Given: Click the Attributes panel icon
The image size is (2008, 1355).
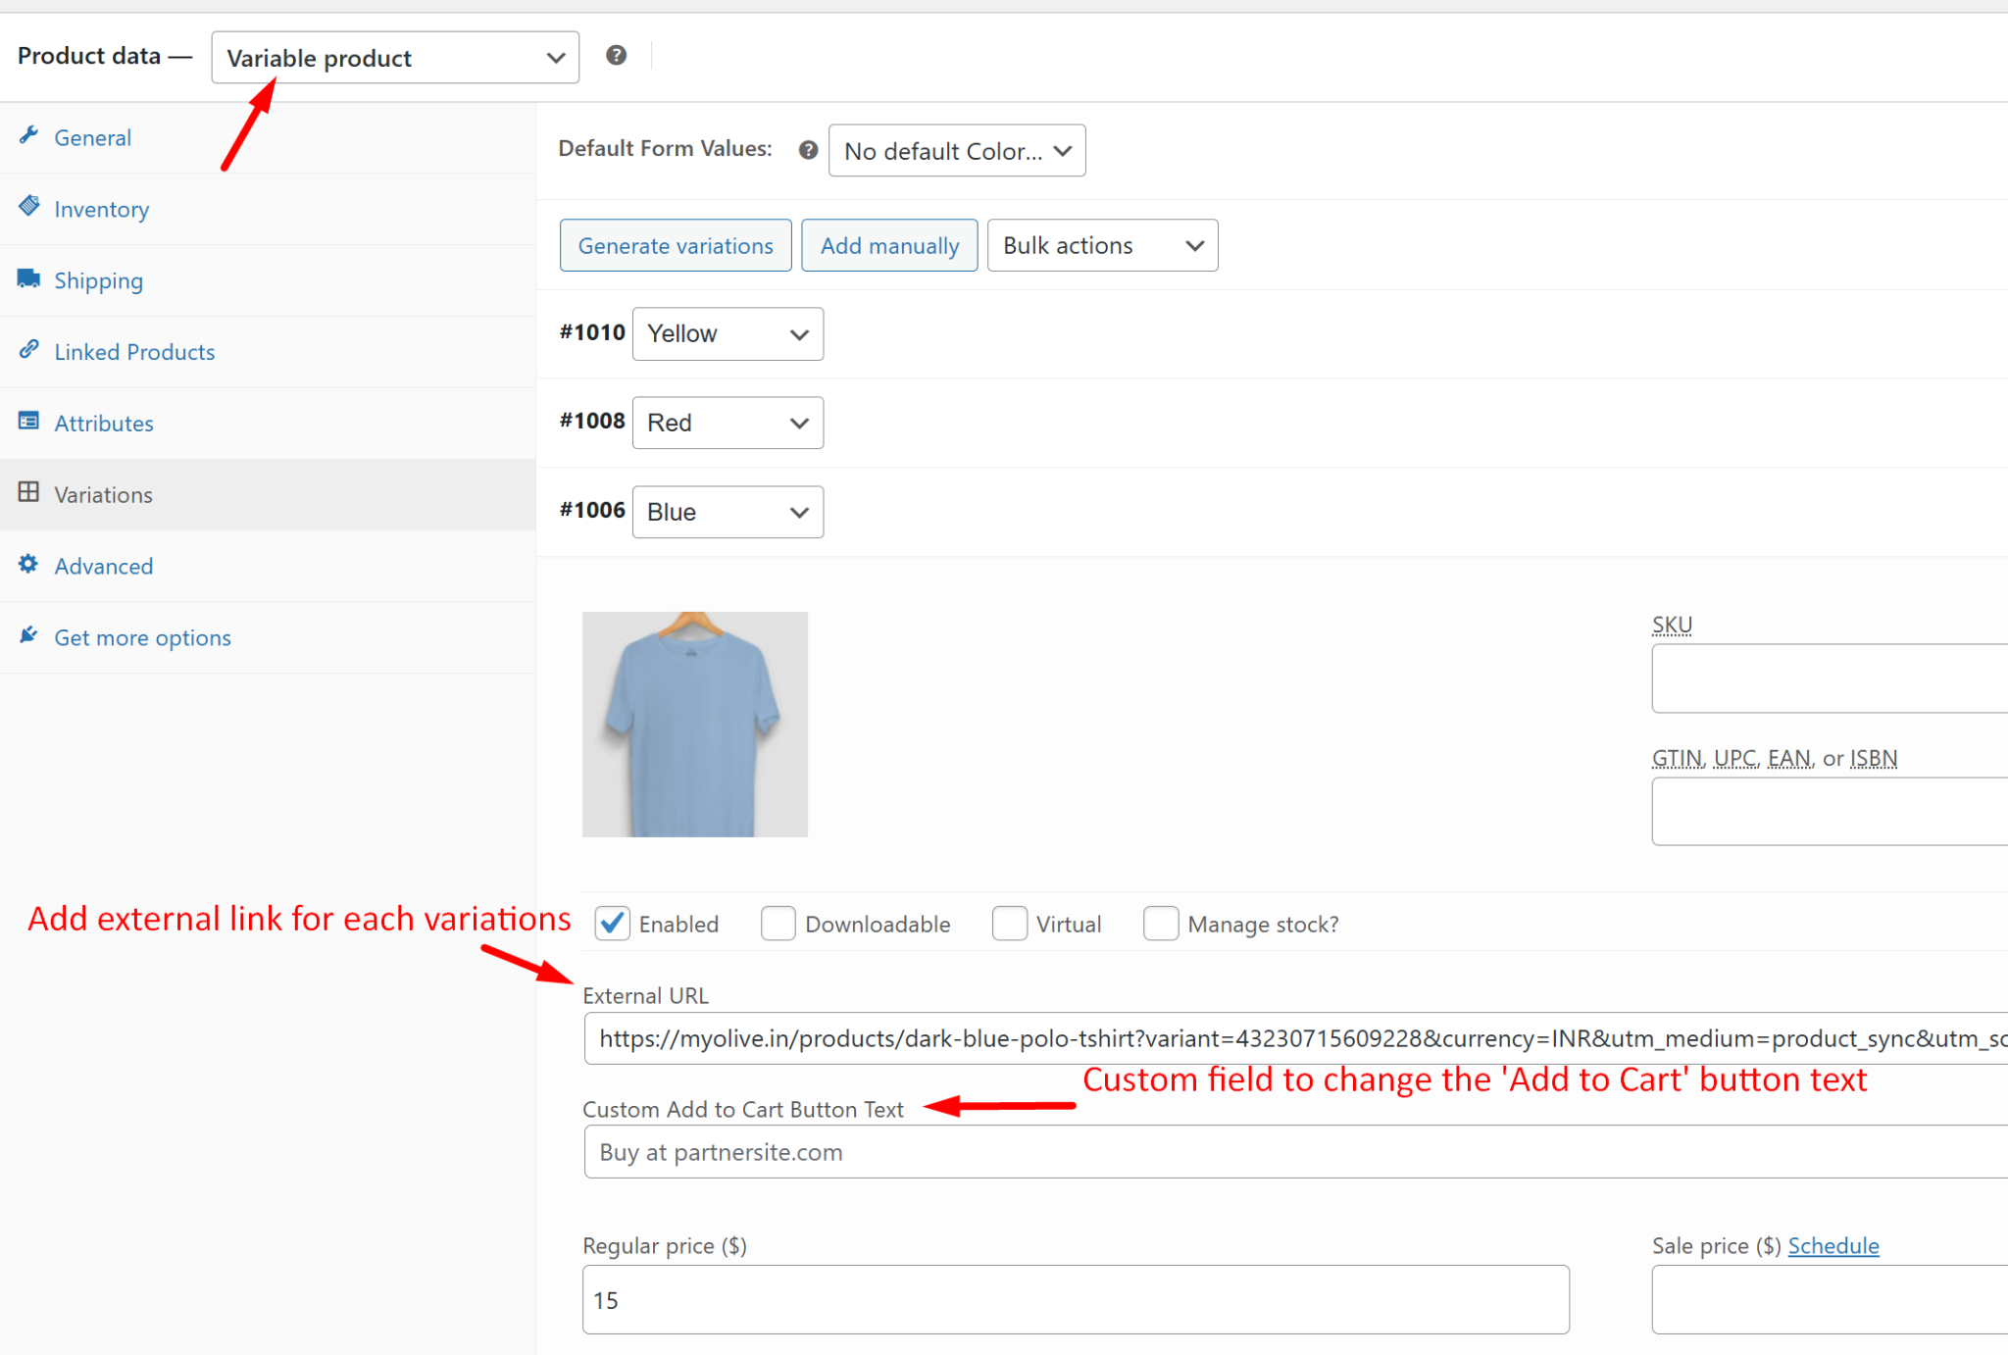Looking at the screenshot, I should pyautogui.click(x=28, y=421).
